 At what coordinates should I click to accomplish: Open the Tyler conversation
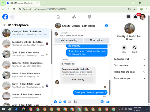[x=25, y=54]
